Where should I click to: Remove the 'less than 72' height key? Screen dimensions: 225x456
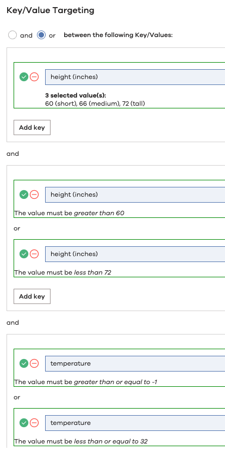coord(34,254)
